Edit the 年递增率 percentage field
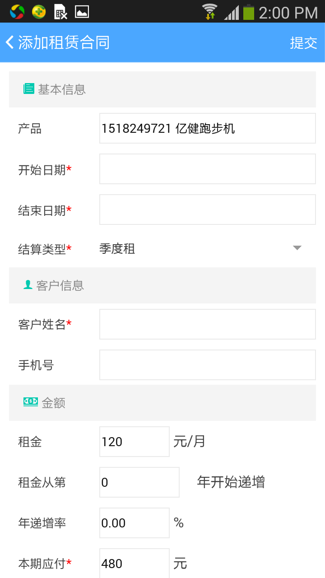 [134, 523]
